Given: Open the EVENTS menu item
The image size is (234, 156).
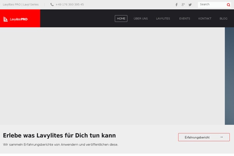Looking at the screenshot, I should 184,18.
